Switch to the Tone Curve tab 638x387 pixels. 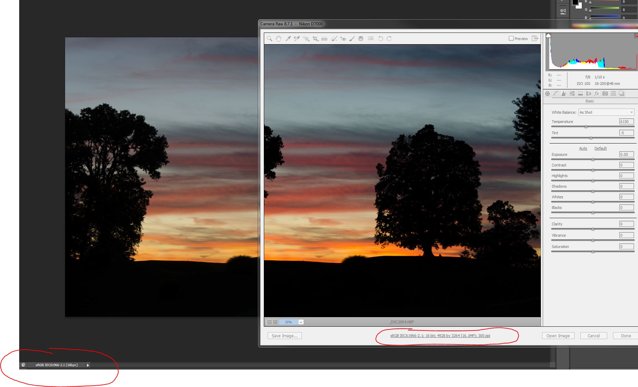[x=555, y=93]
